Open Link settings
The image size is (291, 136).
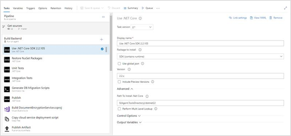pyautogui.click(x=238, y=18)
